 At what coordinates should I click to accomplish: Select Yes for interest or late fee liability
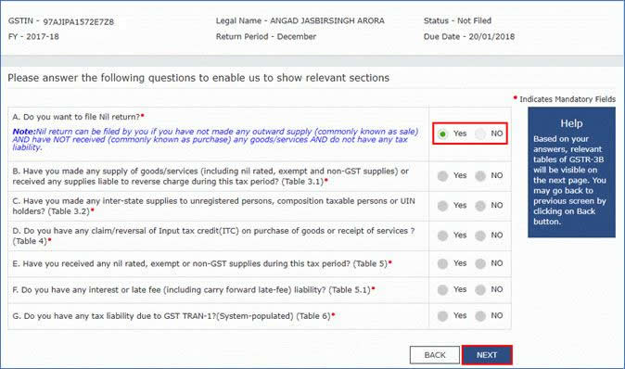[x=442, y=289]
